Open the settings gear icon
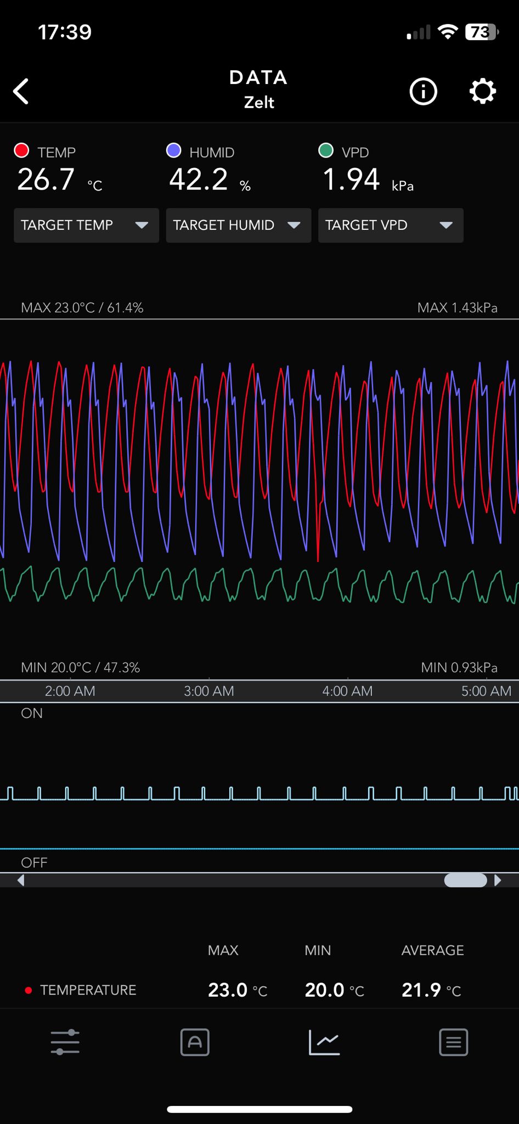Screen dimensions: 519x1124 point(482,91)
